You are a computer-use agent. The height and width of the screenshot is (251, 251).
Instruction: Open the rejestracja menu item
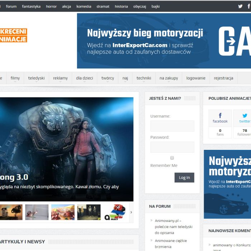pos(223,78)
